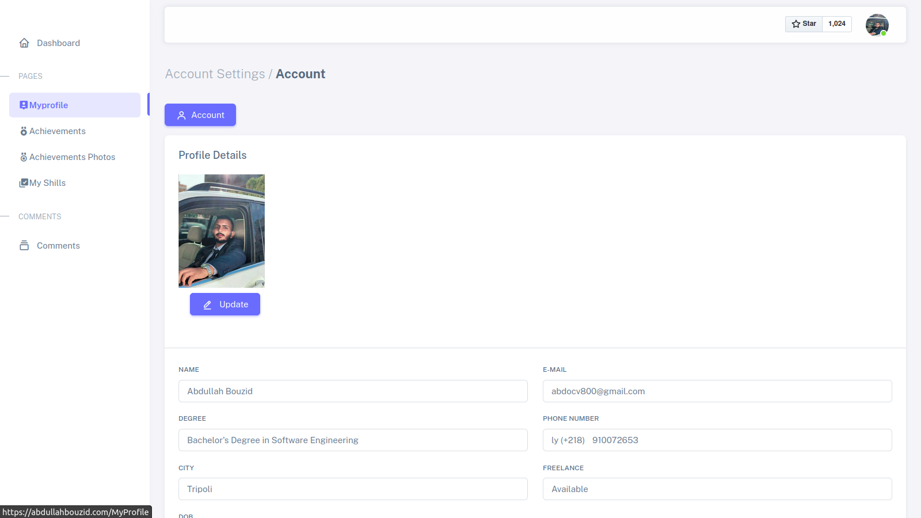Click the Dashboard home icon

click(x=24, y=43)
